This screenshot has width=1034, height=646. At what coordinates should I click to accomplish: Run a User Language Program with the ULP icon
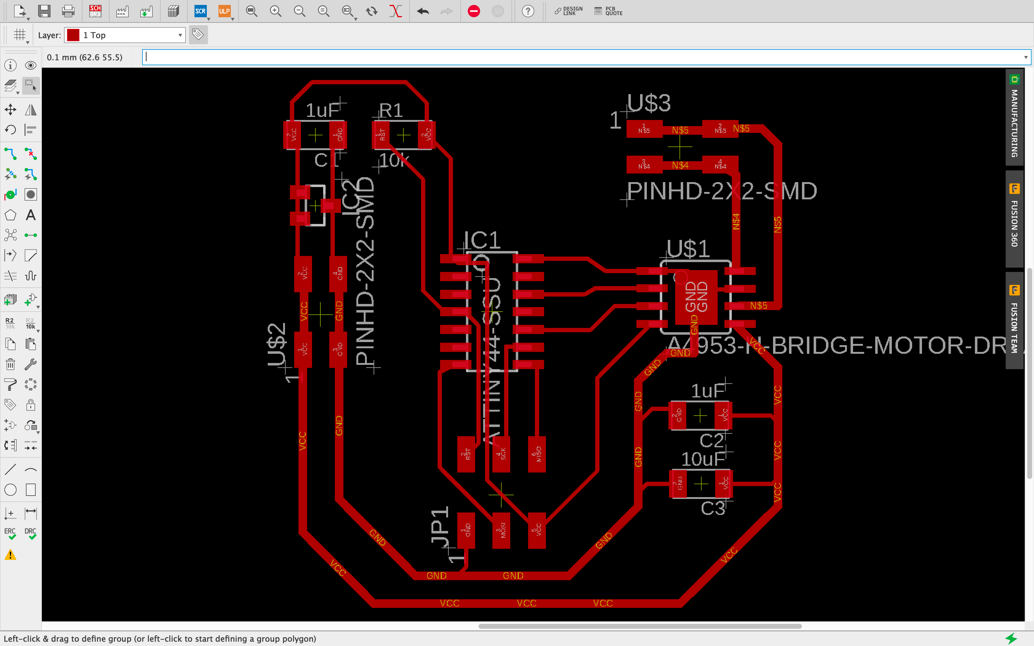[224, 12]
